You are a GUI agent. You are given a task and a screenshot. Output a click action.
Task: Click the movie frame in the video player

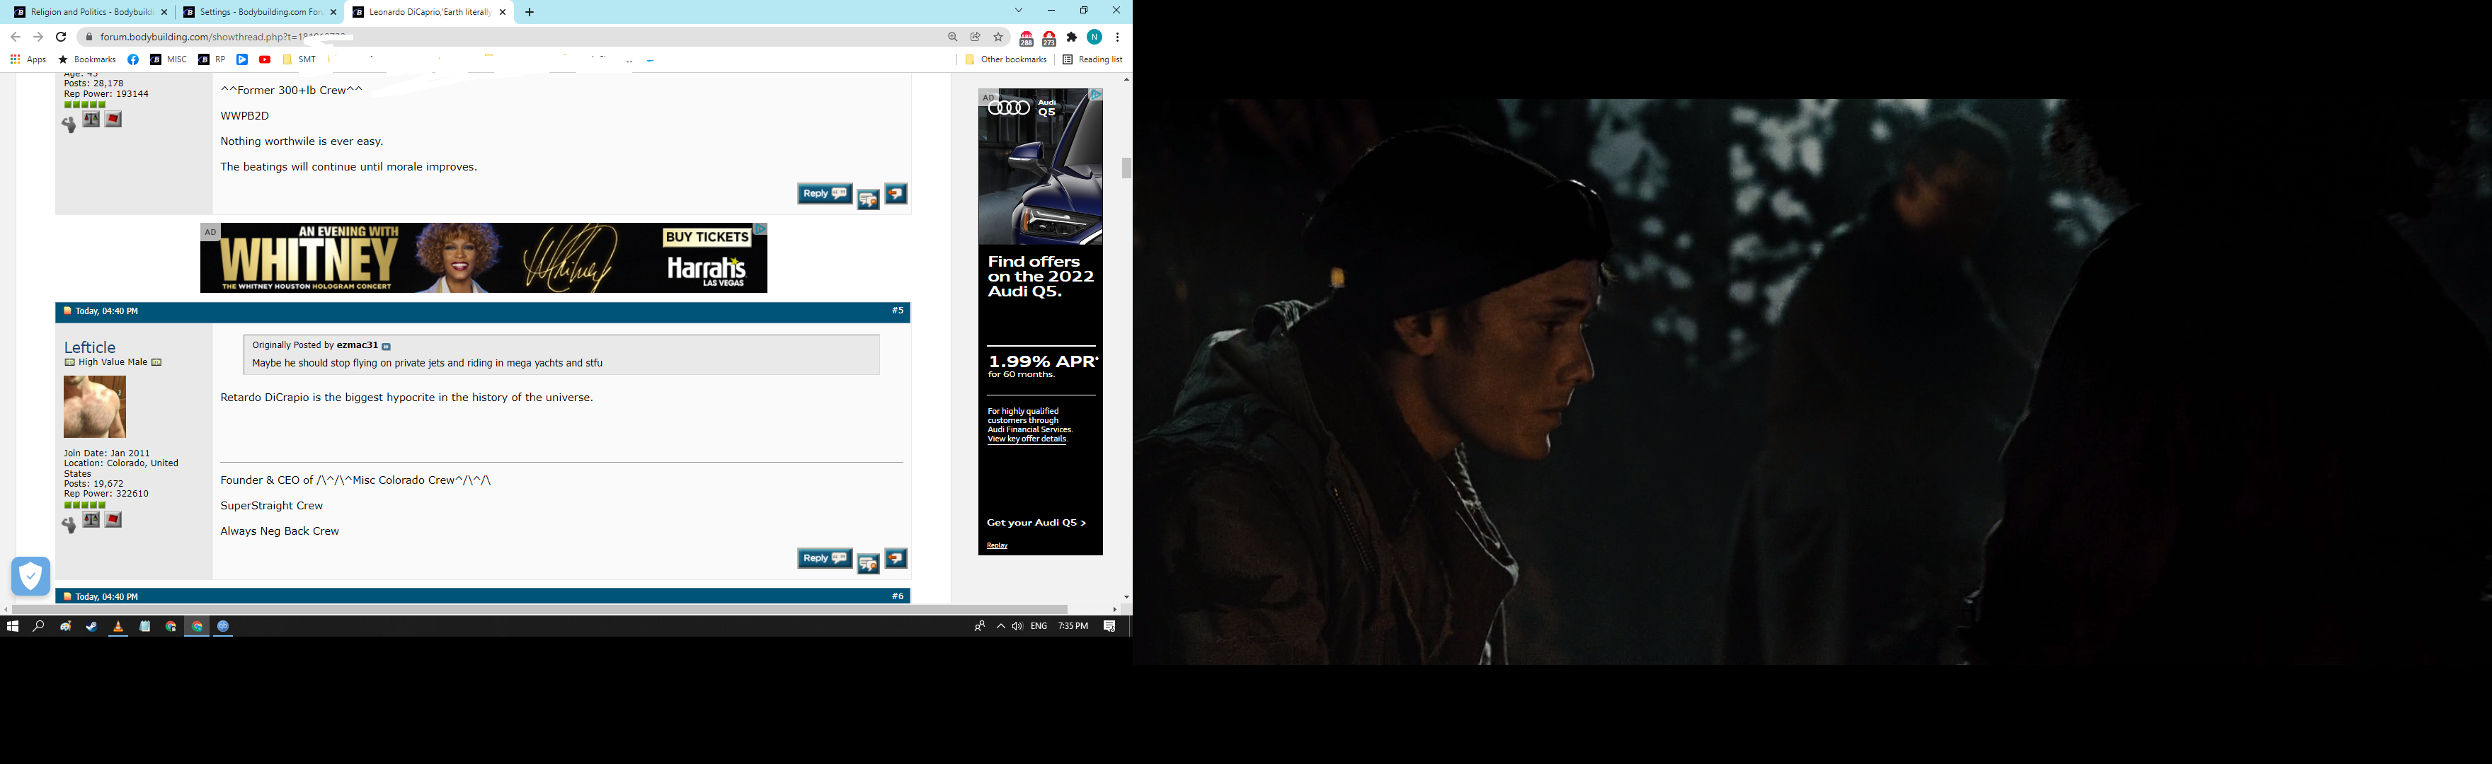point(1812,382)
